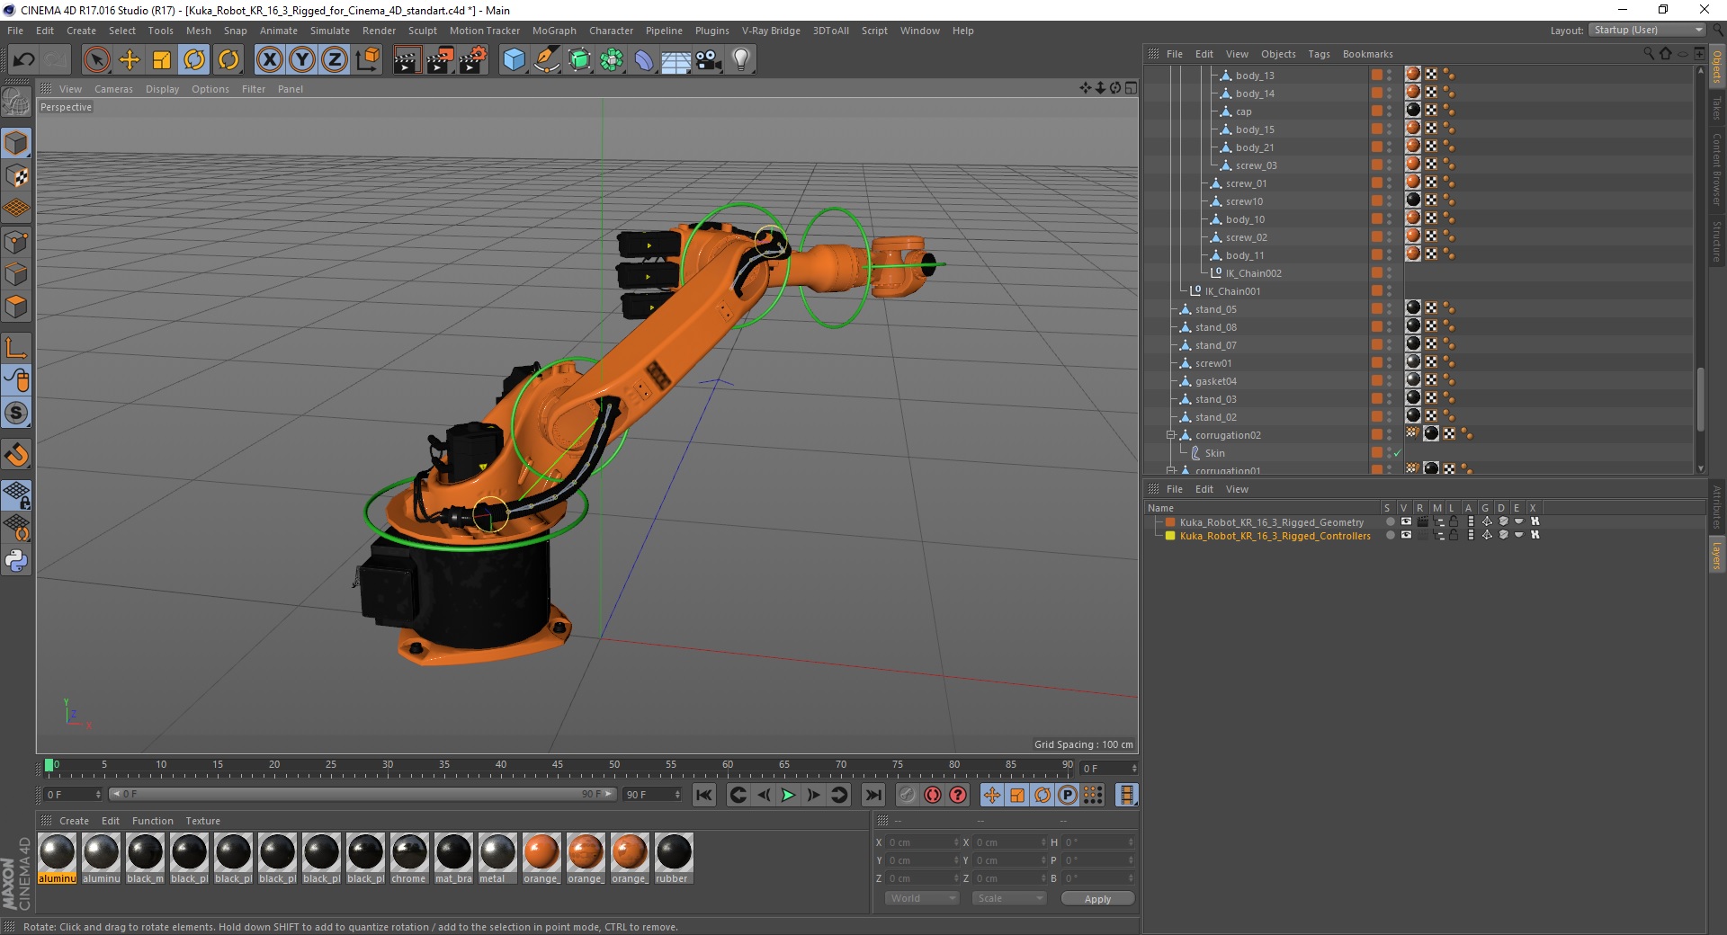Open the Python script icon
Screen dimensions: 1727x935
[x=16, y=561]
